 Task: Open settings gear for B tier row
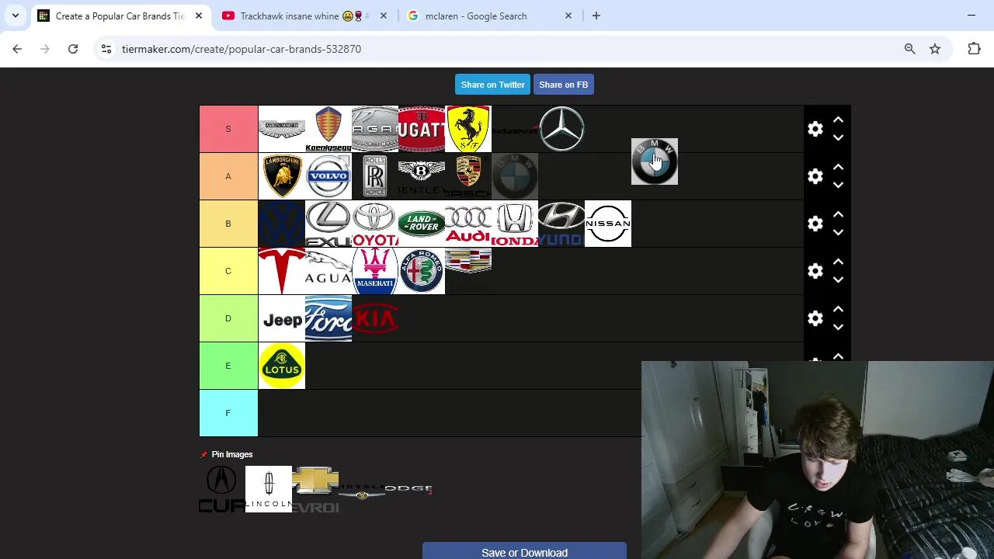coord(815,224)
